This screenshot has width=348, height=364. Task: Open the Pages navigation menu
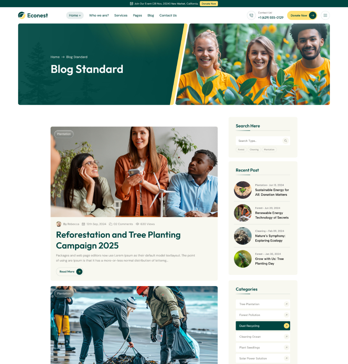138,15
